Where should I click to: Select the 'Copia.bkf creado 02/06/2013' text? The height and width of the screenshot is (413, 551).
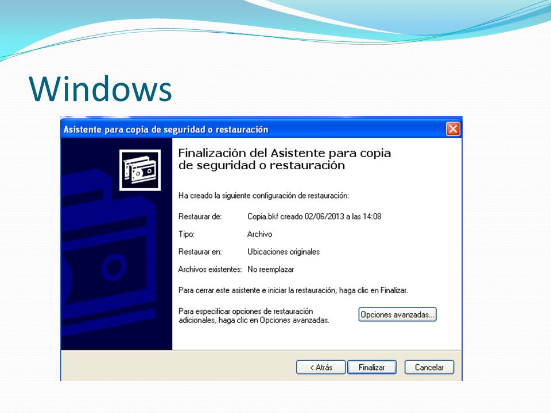pyautogui.click(x=296, y=216)
